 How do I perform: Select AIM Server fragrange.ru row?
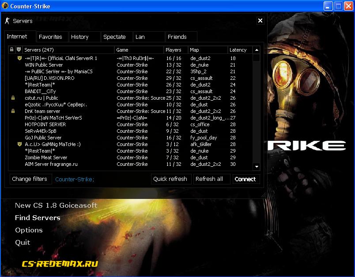pyautogui.click(x=131, y=164)
